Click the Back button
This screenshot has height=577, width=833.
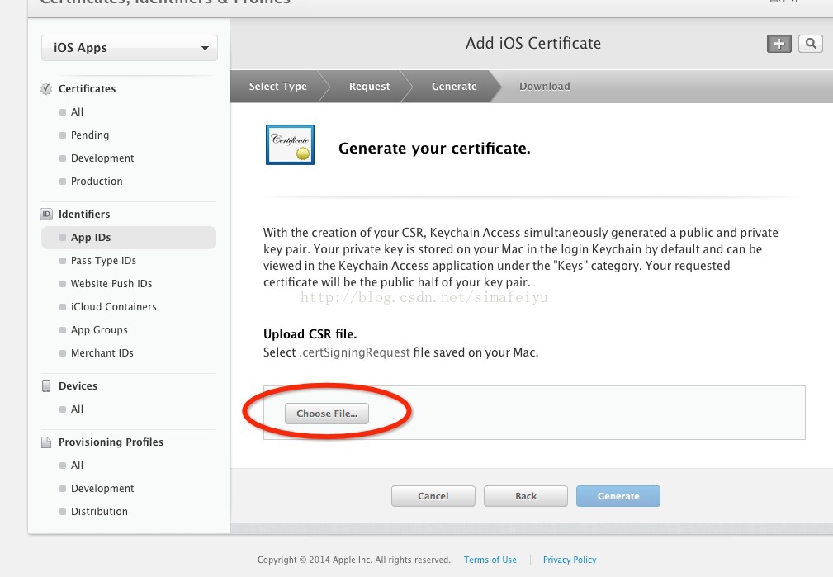coord(525,496)
